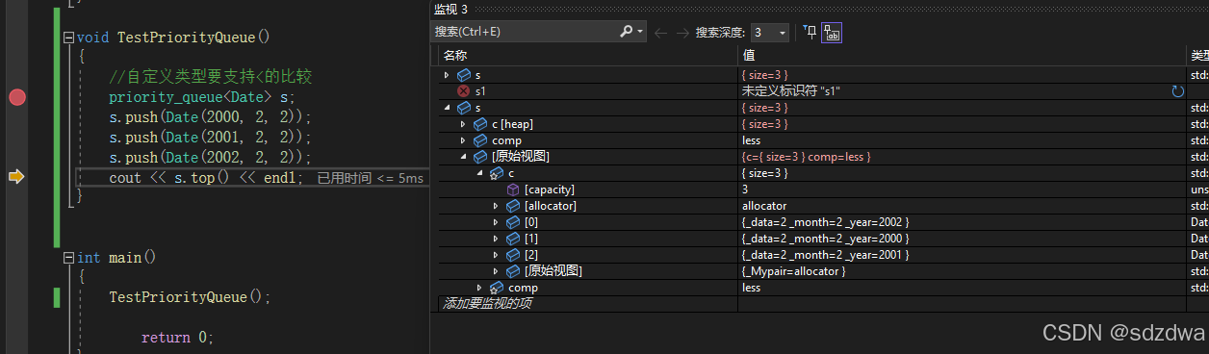Click the search-back arrow
The image size is (1209, 354).
click(661, 33)
